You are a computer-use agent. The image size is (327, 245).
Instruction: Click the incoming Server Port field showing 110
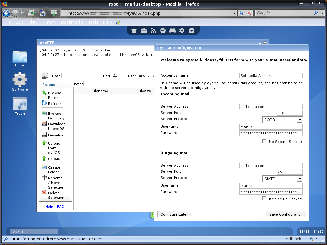click(x=289, y=113)
